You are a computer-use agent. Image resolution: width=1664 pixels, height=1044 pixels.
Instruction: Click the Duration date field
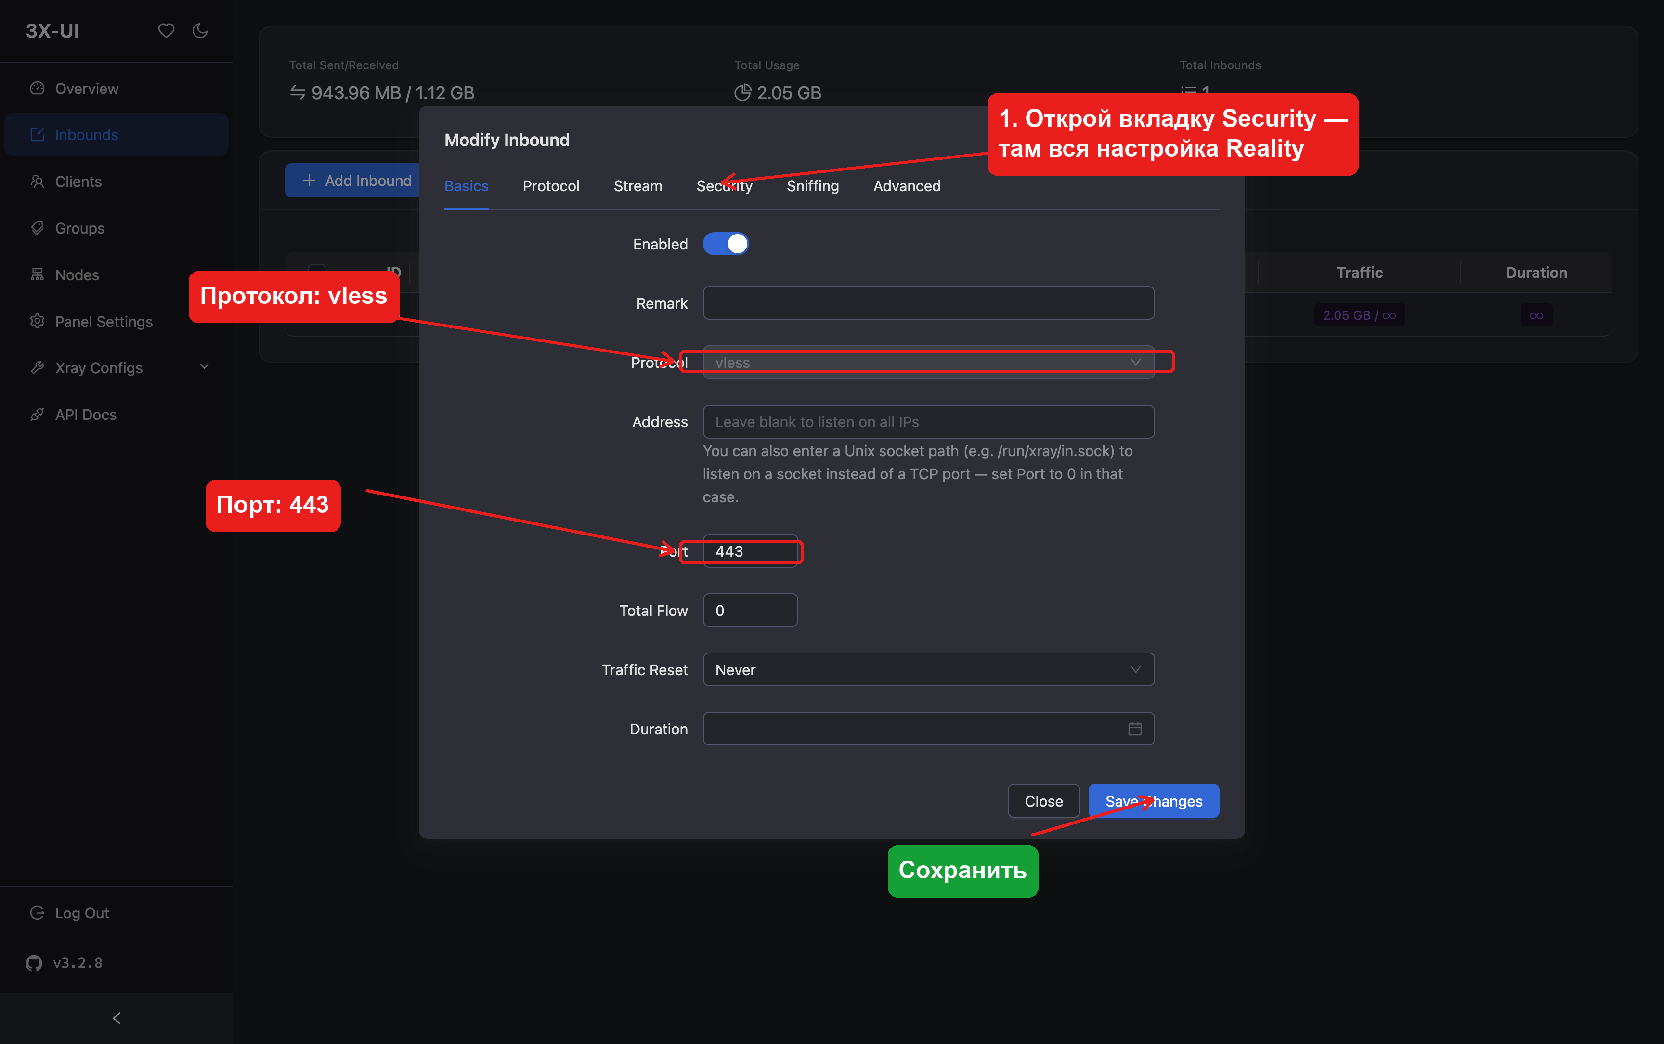928,729
